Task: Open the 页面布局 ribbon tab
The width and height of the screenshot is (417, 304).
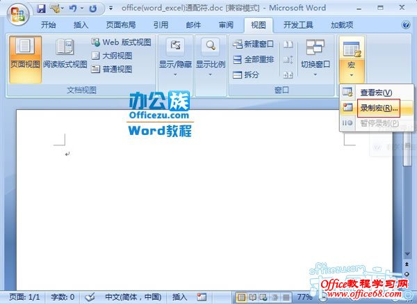Action: click(x=121, y=25)
